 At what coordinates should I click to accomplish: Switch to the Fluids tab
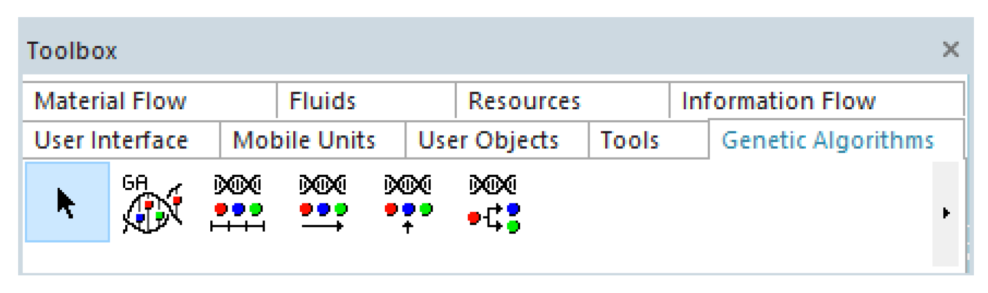(322, 101)
